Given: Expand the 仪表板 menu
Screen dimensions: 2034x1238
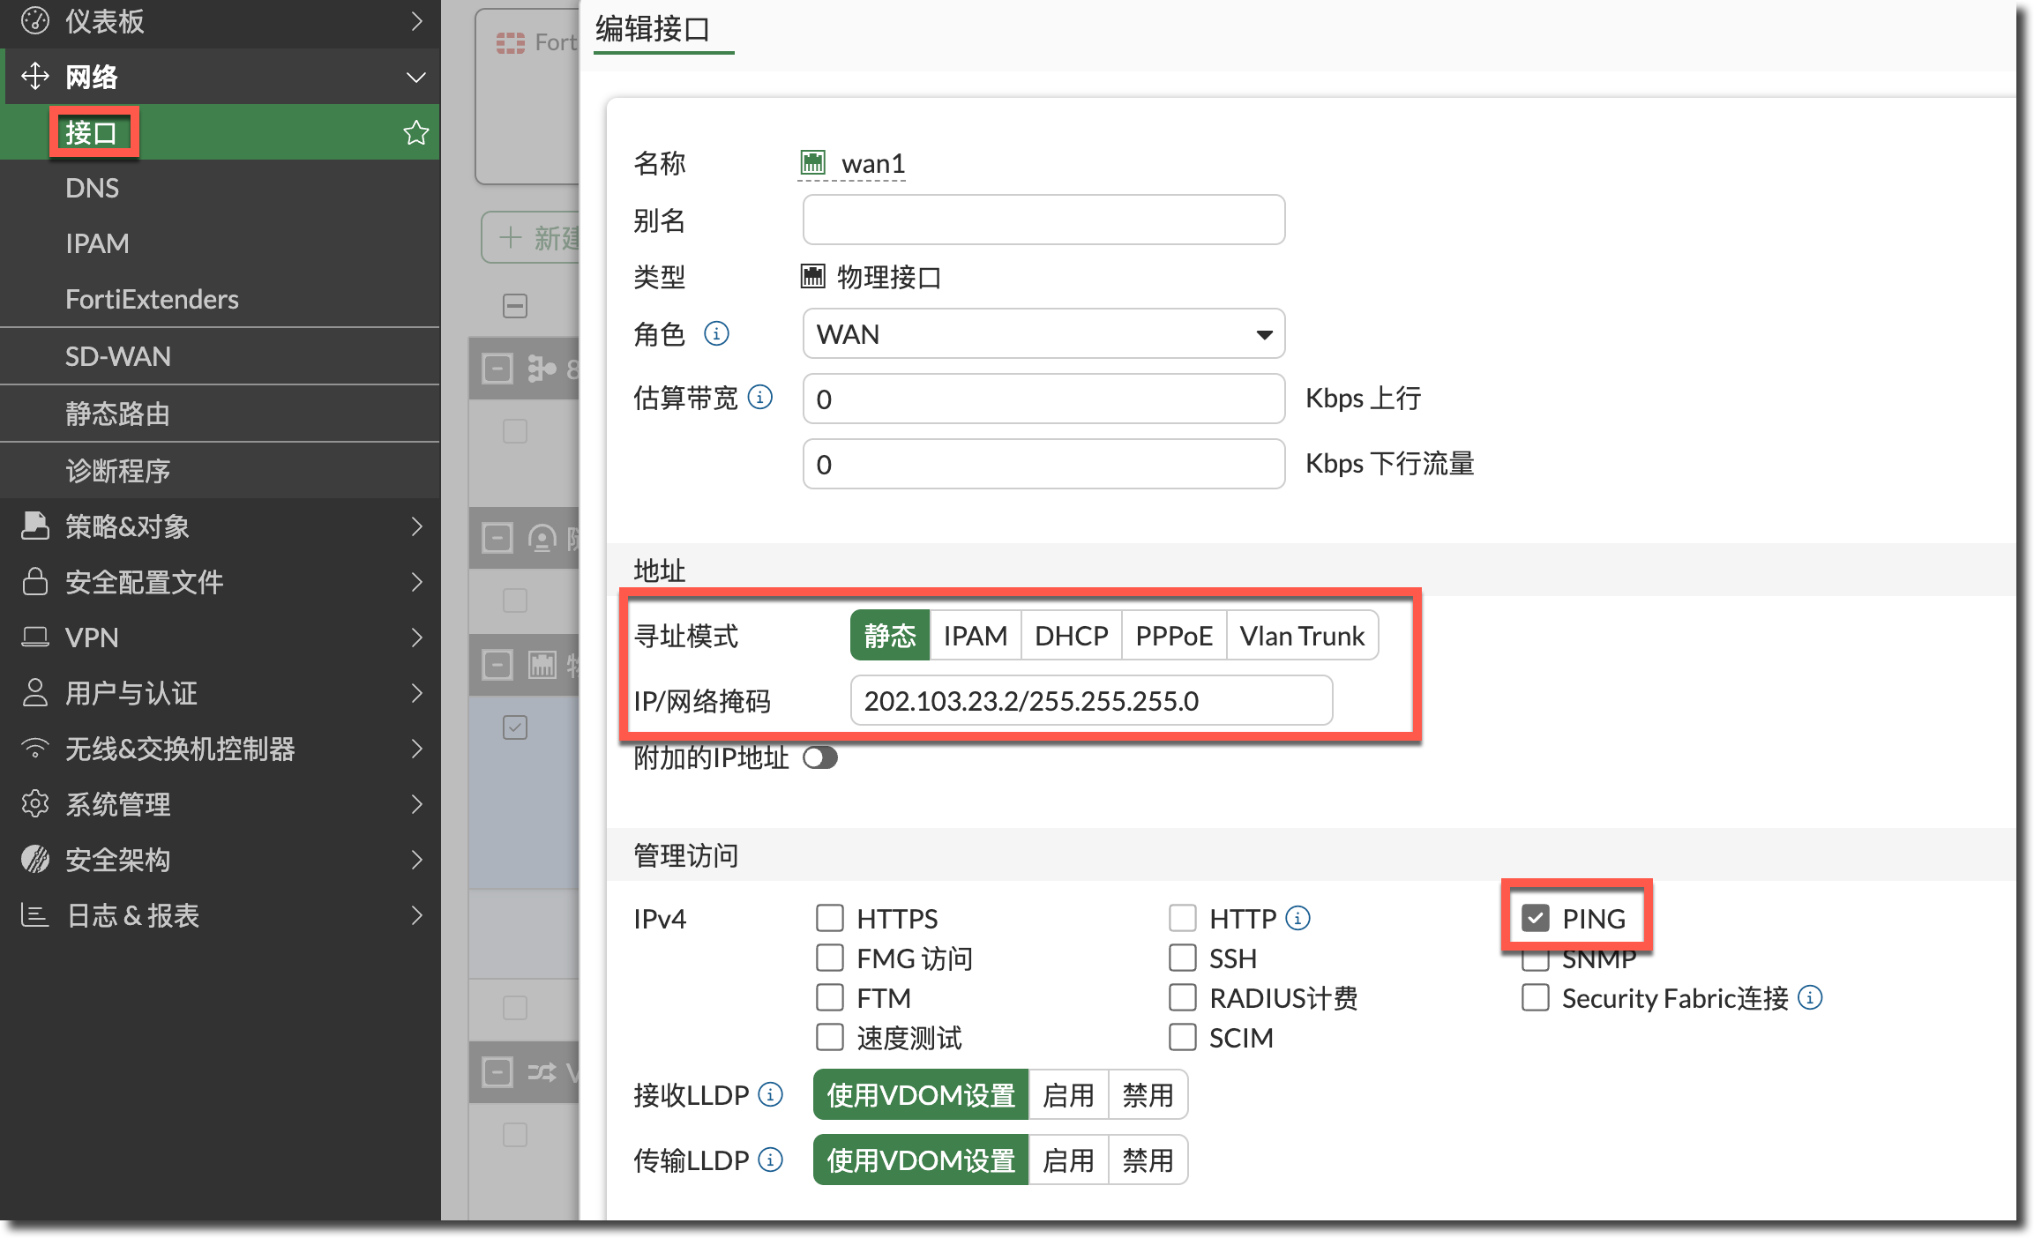Looking at the screenshot, I should 416,20.
